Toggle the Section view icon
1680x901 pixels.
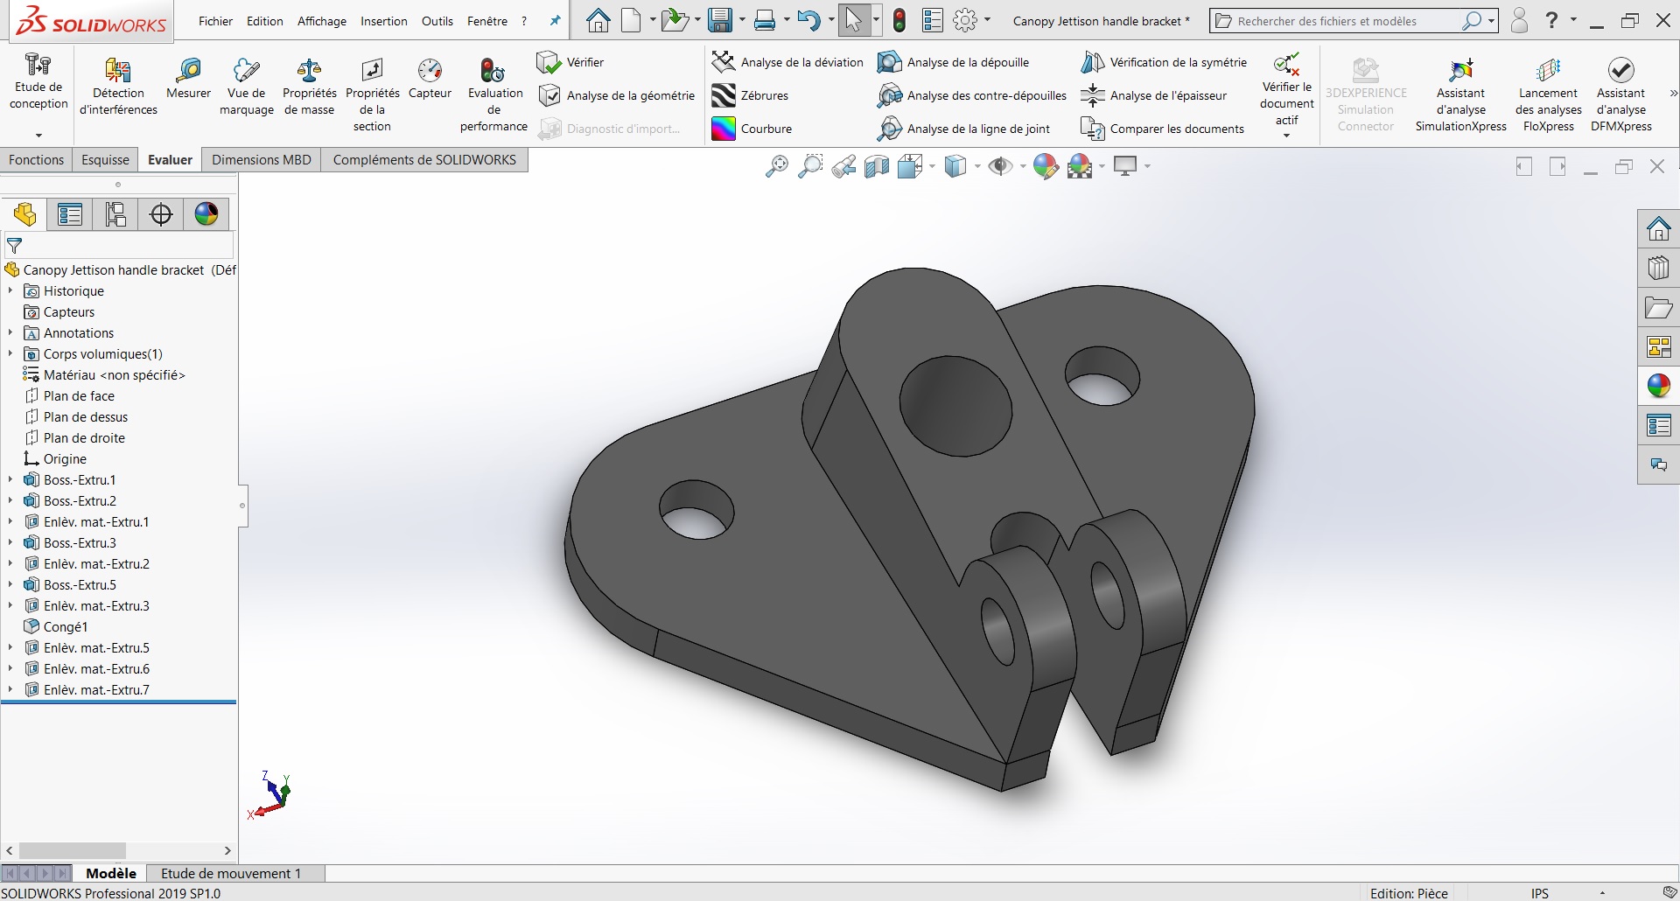point(877,166)
